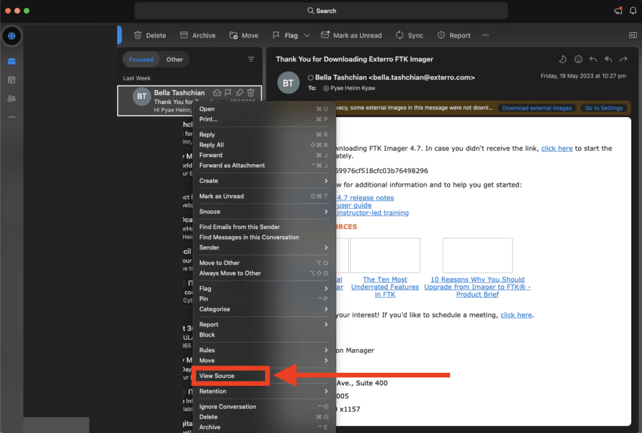Expand the context menu Report submenu
The height and width of the screenshot is (433, 642).
pos(264,325)
